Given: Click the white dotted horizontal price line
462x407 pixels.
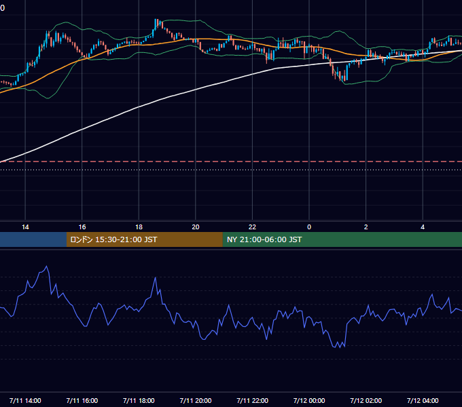Looking at the screenshot, I should point(231,170).
